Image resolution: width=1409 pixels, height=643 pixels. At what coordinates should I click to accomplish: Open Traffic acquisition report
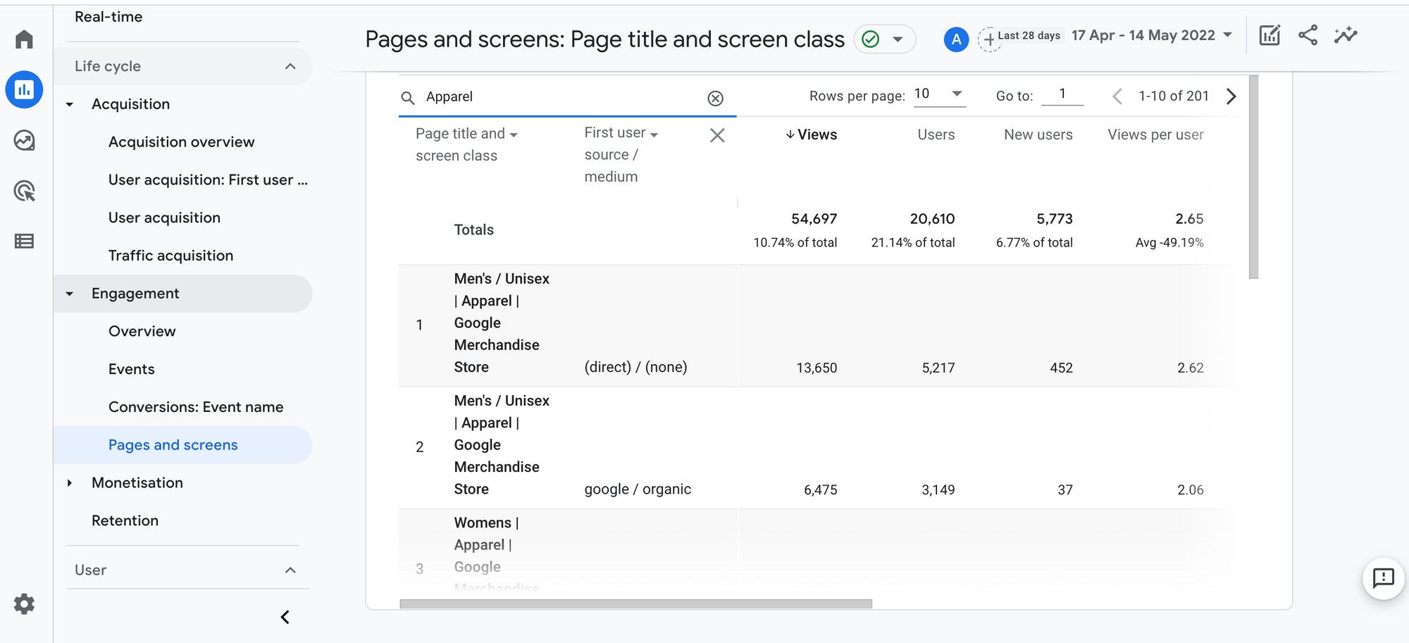tap(170, 256)
